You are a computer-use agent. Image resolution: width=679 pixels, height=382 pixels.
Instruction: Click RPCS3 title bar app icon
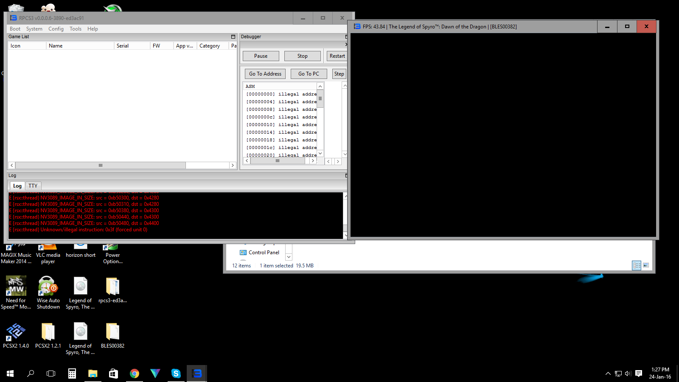click(x=13, y=18)
